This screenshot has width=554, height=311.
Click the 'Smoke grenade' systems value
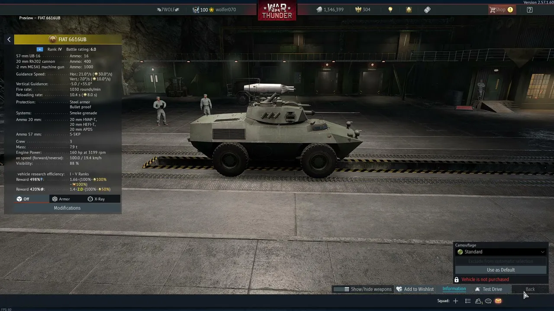point(84,113)
